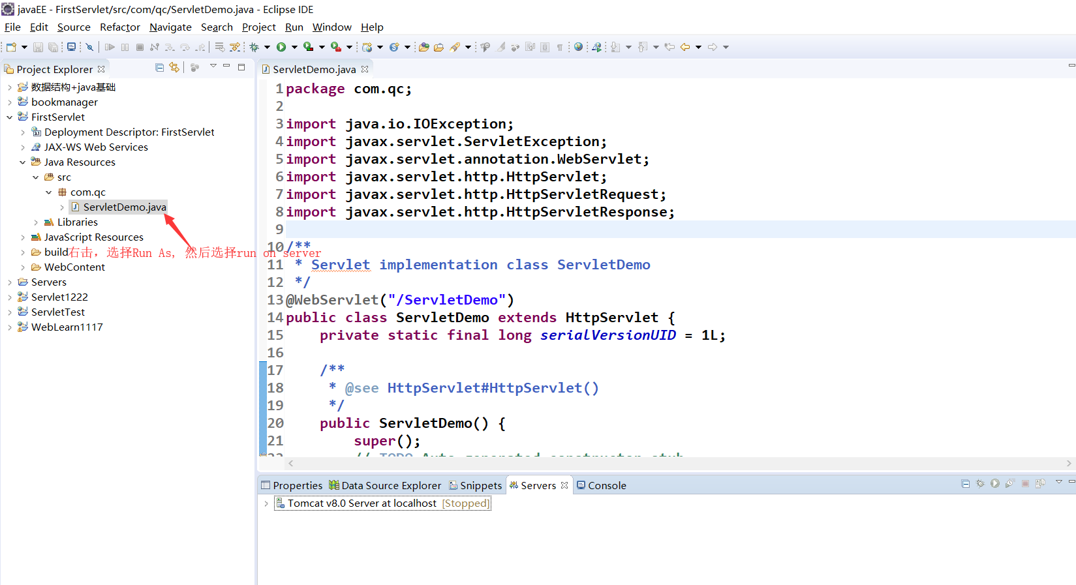The height and width of the screenshot is (585, 1076).
Task: Click the Resume debug icon
Action: 110,47
